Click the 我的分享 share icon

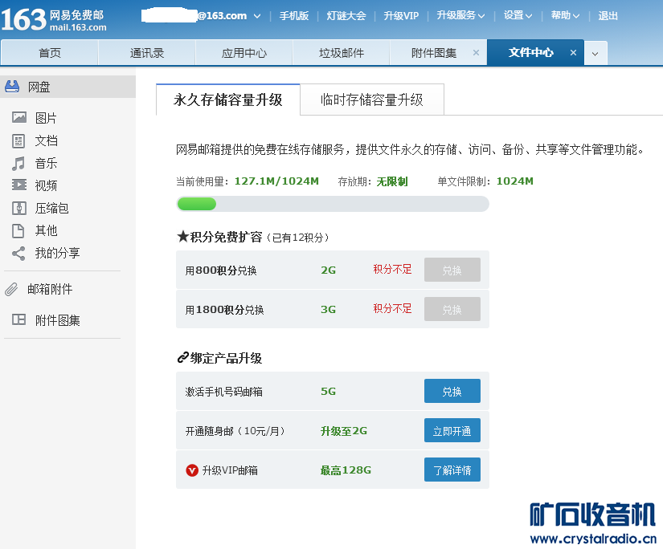click(18, 253)
